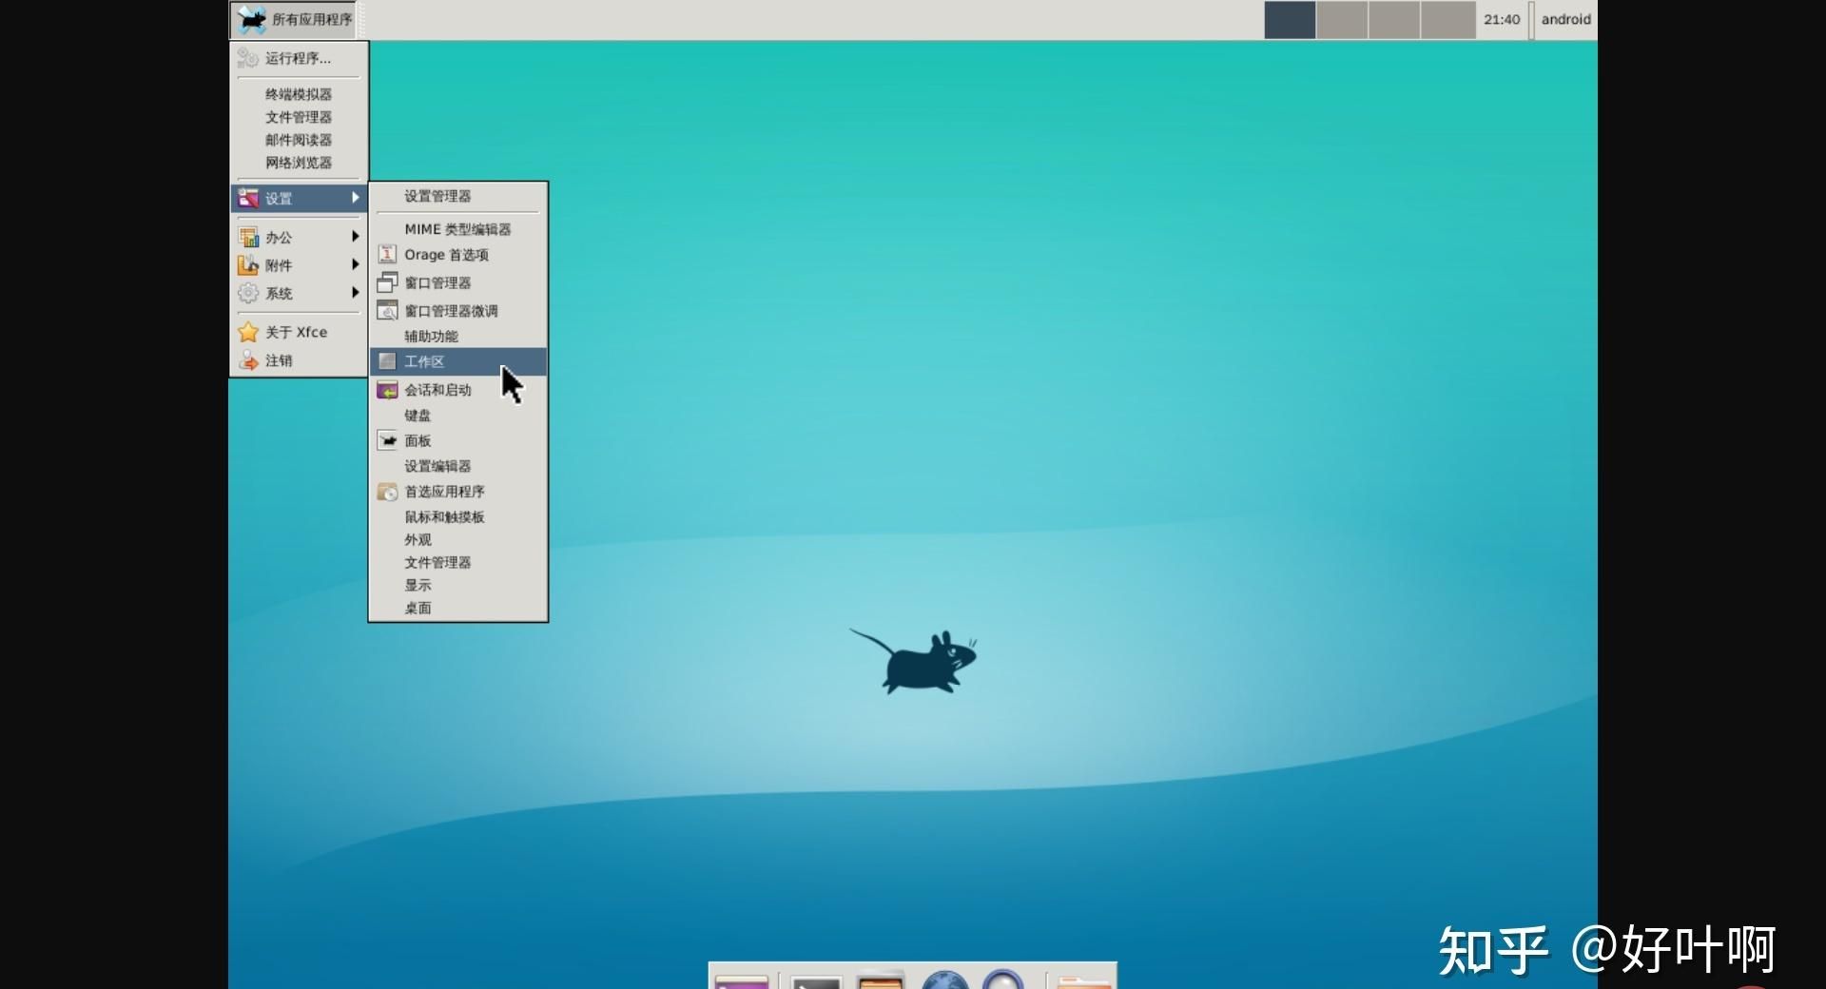
Task: Click the Xfce mouse logo in the panel
Action: coord(251,19)
